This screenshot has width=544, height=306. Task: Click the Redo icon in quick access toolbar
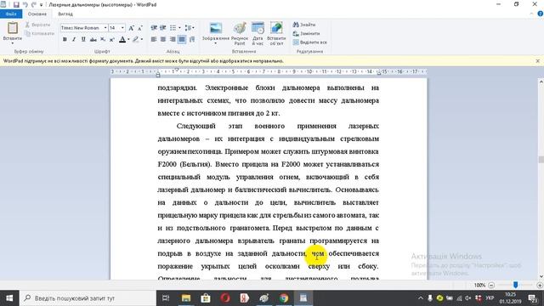pos(34,4)
